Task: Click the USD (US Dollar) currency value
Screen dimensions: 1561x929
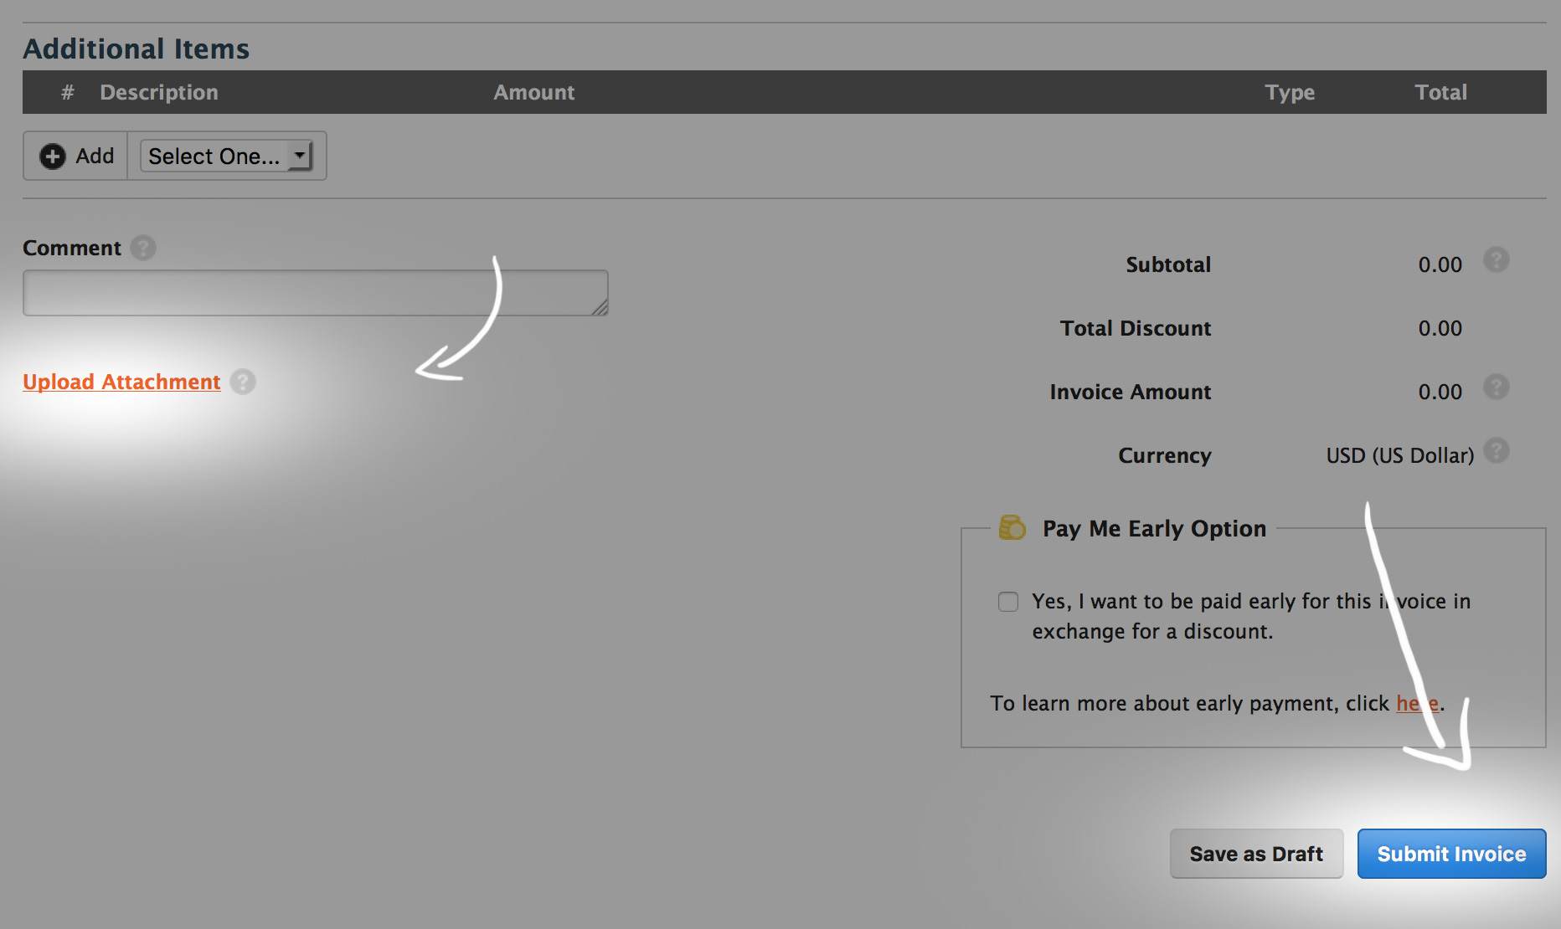Action: point(1399,456)
